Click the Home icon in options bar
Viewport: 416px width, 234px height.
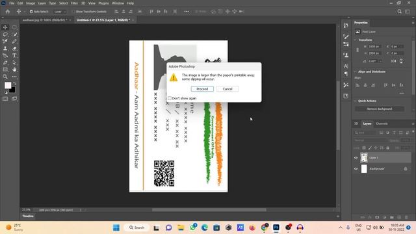[8, 12]
